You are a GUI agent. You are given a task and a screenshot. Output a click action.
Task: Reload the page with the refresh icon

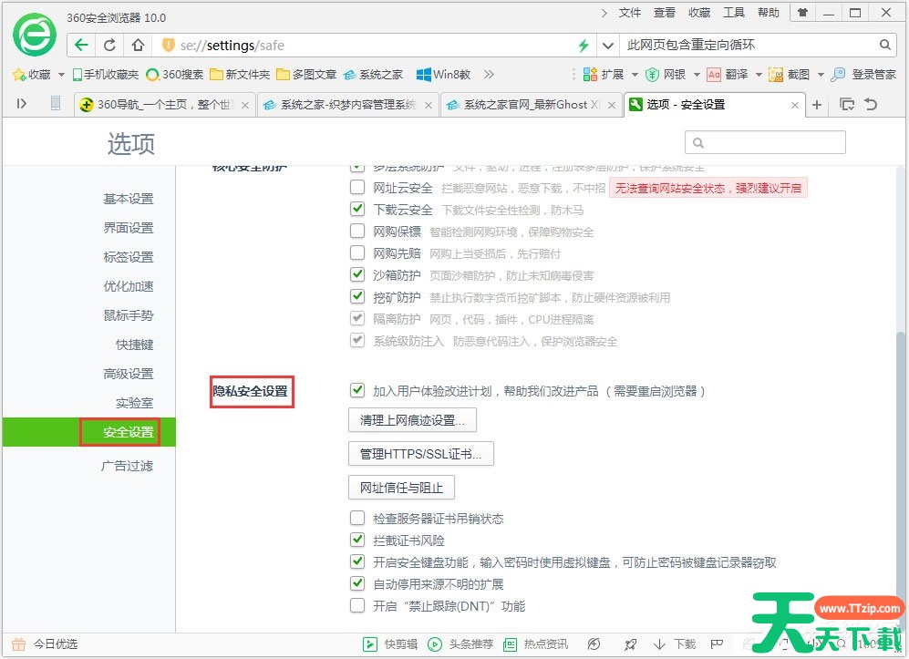[109, 46]
